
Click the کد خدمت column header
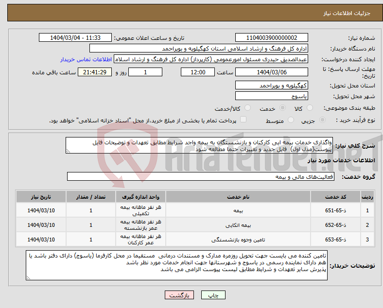point(335,197)
